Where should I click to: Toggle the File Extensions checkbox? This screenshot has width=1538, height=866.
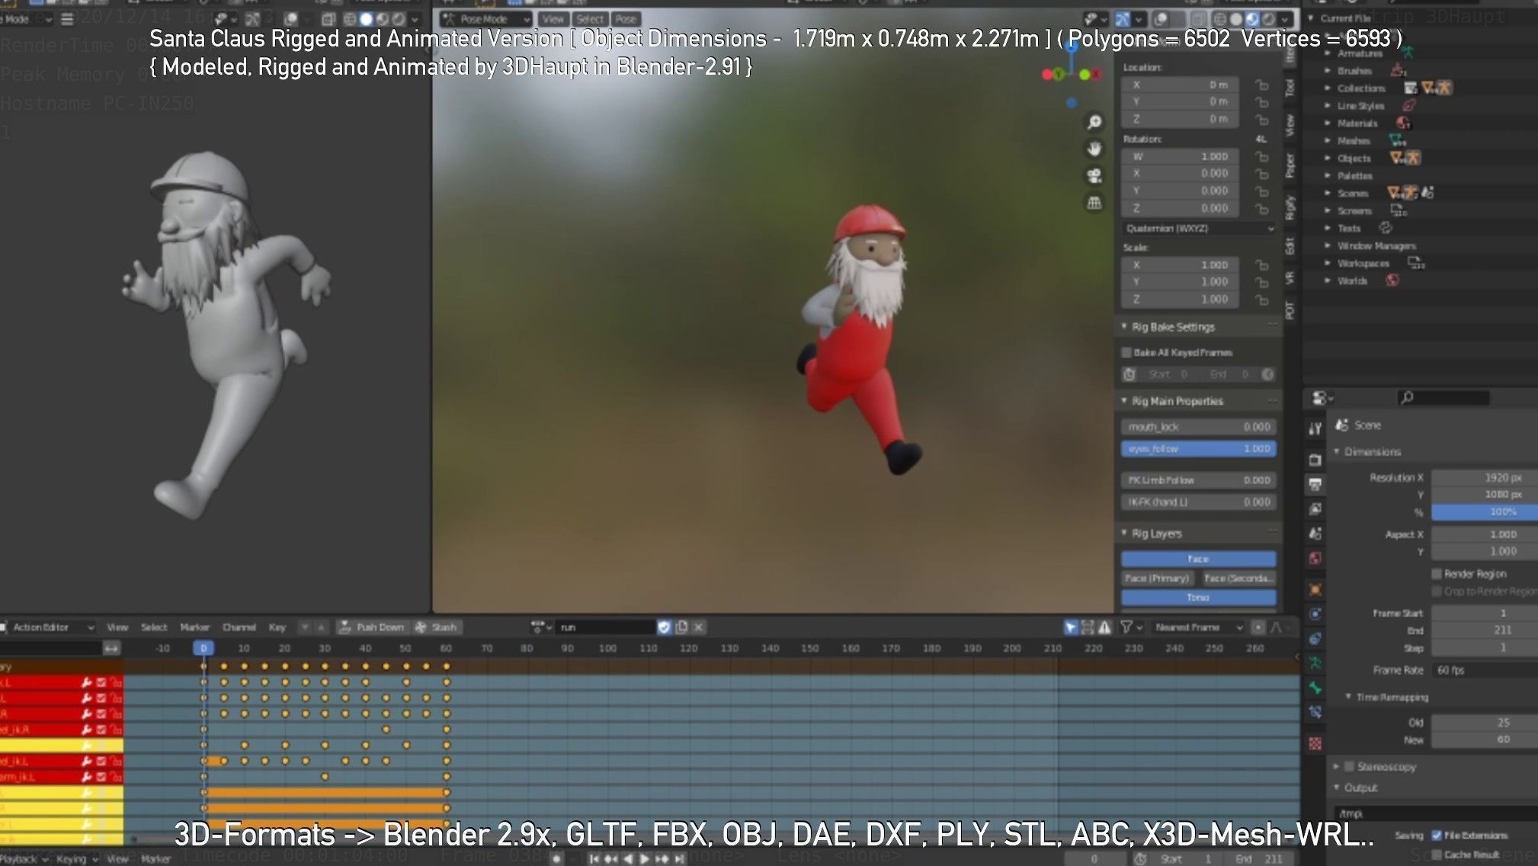tap(1437, 836)
